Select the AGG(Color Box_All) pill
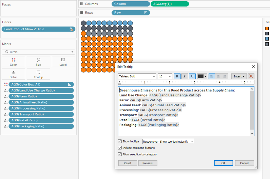The width and height of the screenshot is (270, 179). click(41, 84)
